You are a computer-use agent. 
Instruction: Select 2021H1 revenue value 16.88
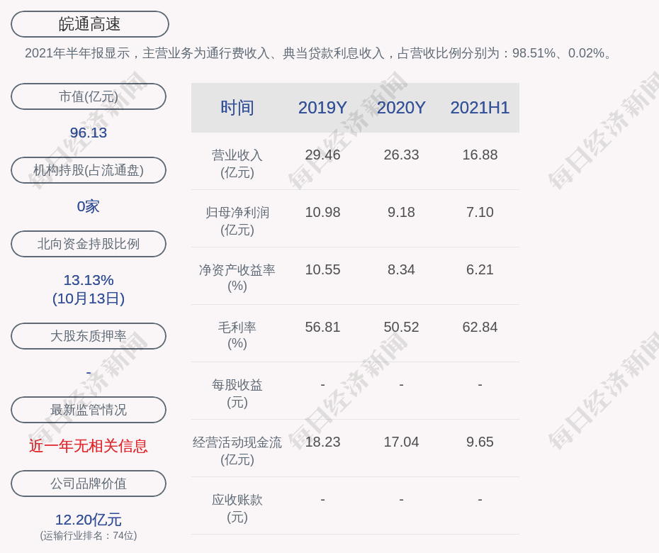point(480,155)
